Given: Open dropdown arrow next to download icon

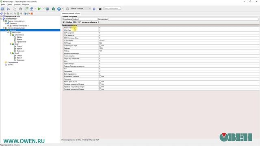Looking at the screenshot, I should [x=35, y=9].
